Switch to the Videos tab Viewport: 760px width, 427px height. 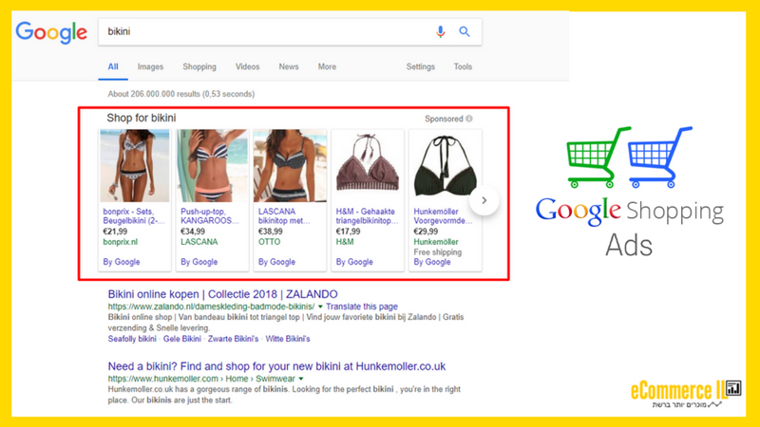click(247, 66)
